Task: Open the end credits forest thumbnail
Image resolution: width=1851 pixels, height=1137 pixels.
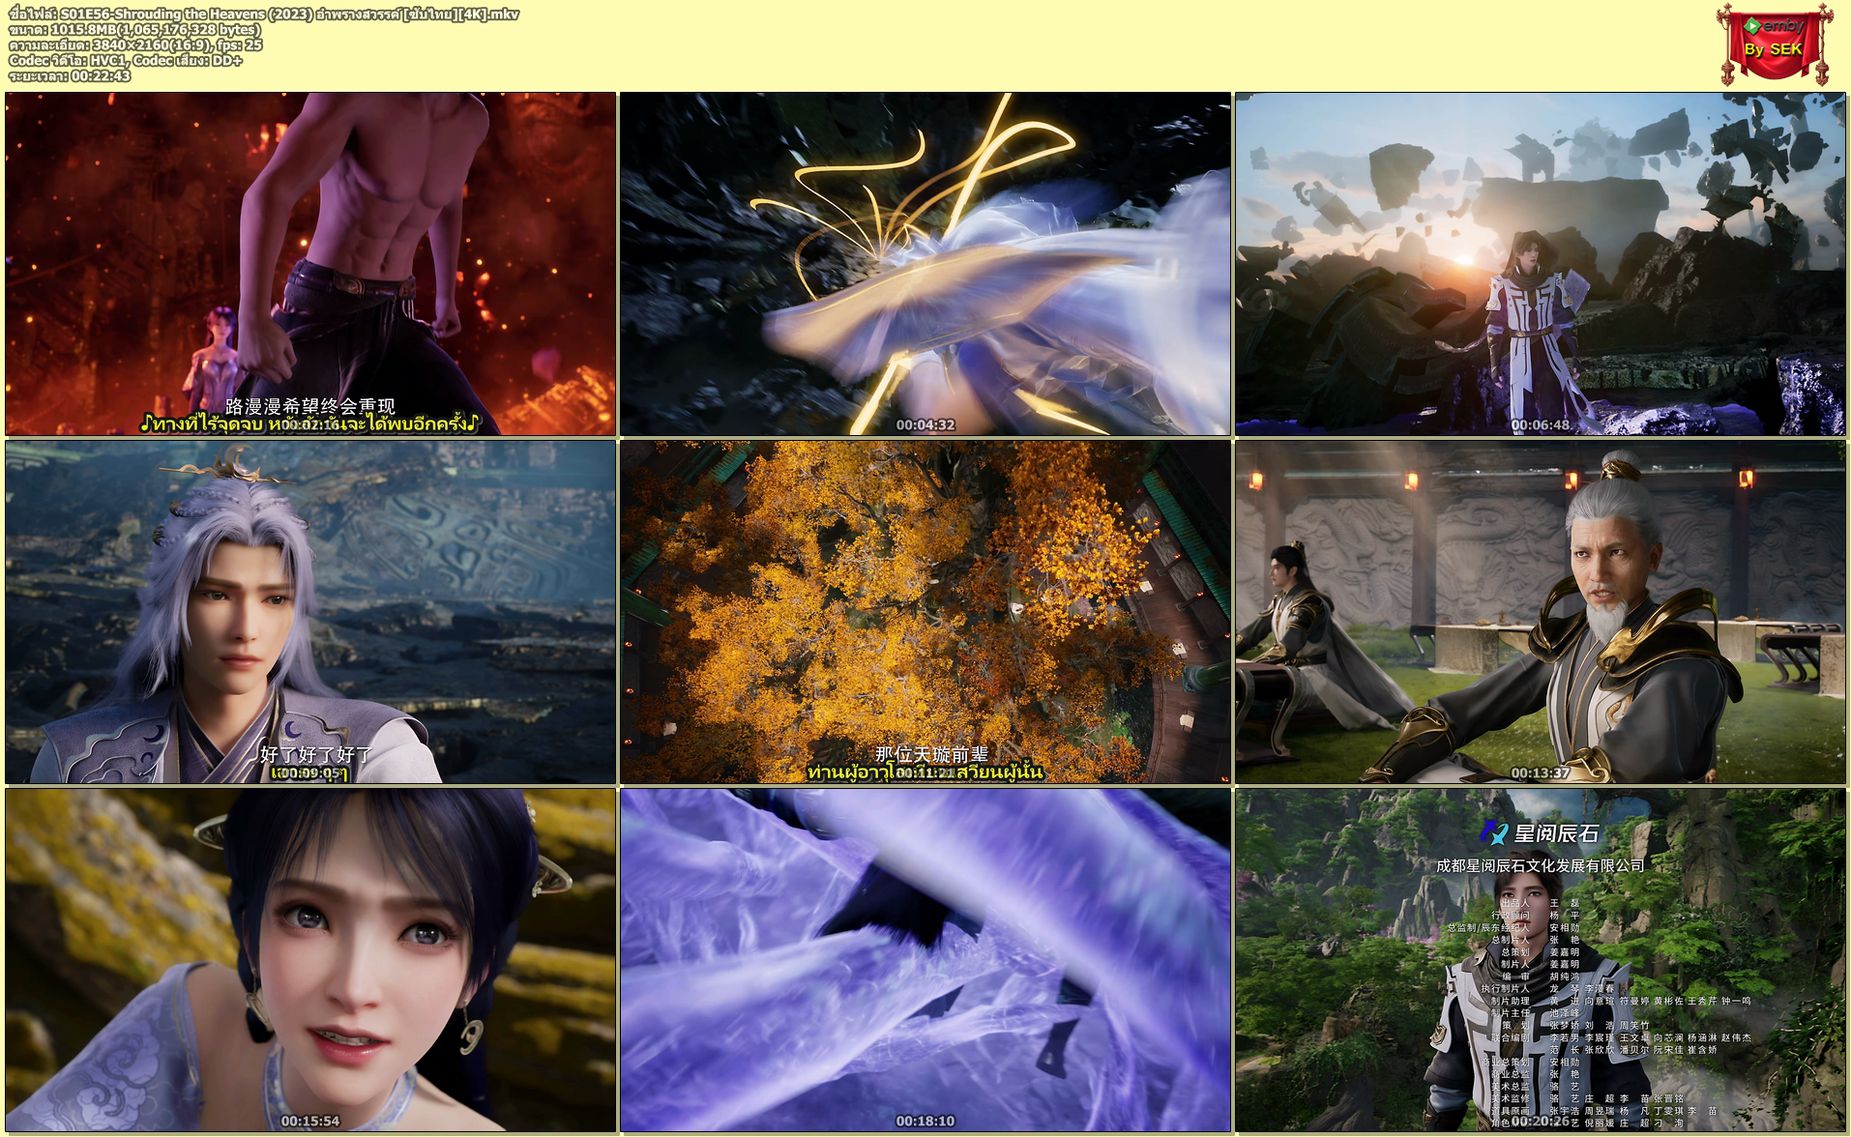Action: coord(1541,960)
